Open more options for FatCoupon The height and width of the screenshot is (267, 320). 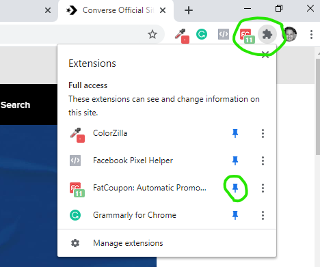(x=263, y=188)
